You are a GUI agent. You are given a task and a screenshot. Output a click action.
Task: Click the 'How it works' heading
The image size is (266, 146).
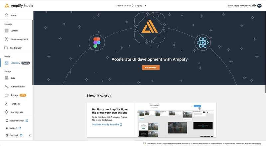99,96
